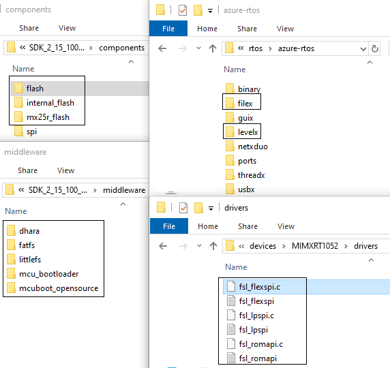This screenshot has height=368, width=390.
Task: Refresh the azure-rtos folder view
Action: (x=375, y=48)
